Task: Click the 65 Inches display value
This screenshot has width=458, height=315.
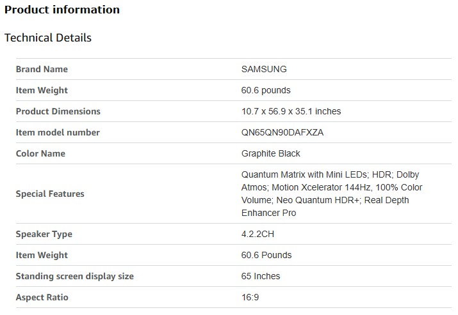Action: click(x=261, y=276)
